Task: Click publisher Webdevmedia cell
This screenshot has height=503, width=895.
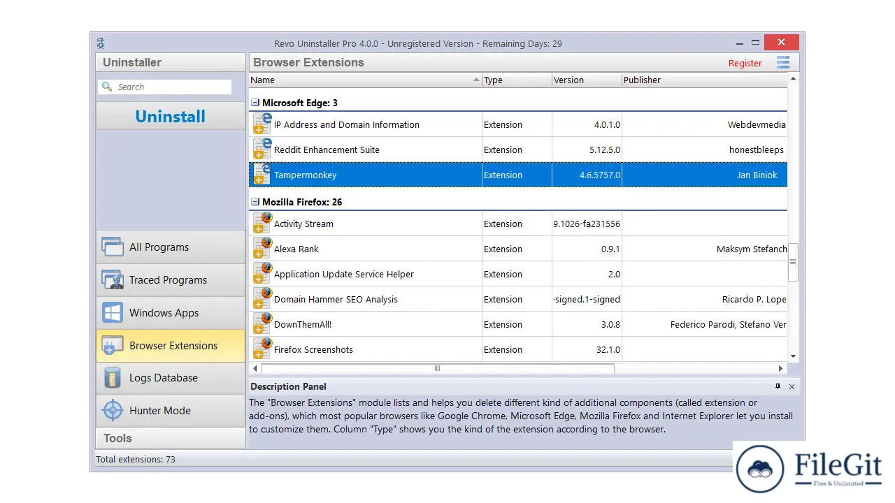Action: (x=704, y=124)
